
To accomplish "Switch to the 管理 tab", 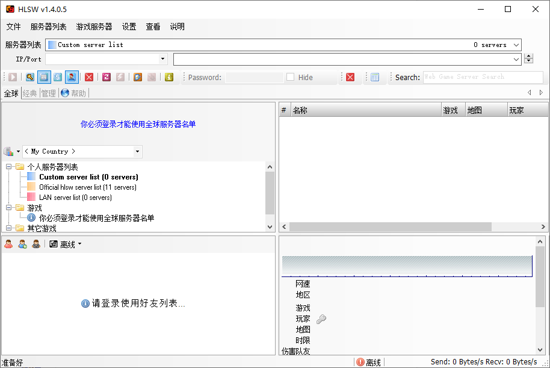I will [x=48, y=93].
